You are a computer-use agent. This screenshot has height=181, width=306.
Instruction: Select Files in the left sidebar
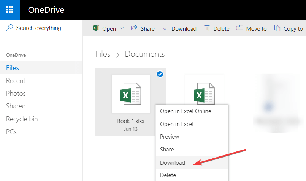[41, 67]
